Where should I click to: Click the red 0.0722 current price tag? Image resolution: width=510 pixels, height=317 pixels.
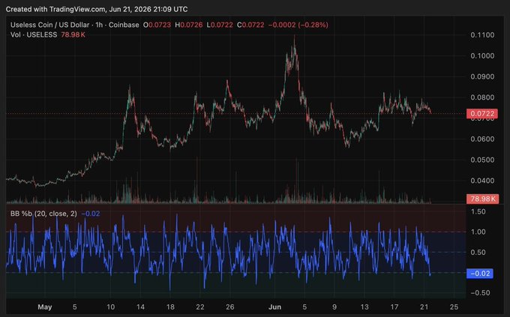(482, 113)
